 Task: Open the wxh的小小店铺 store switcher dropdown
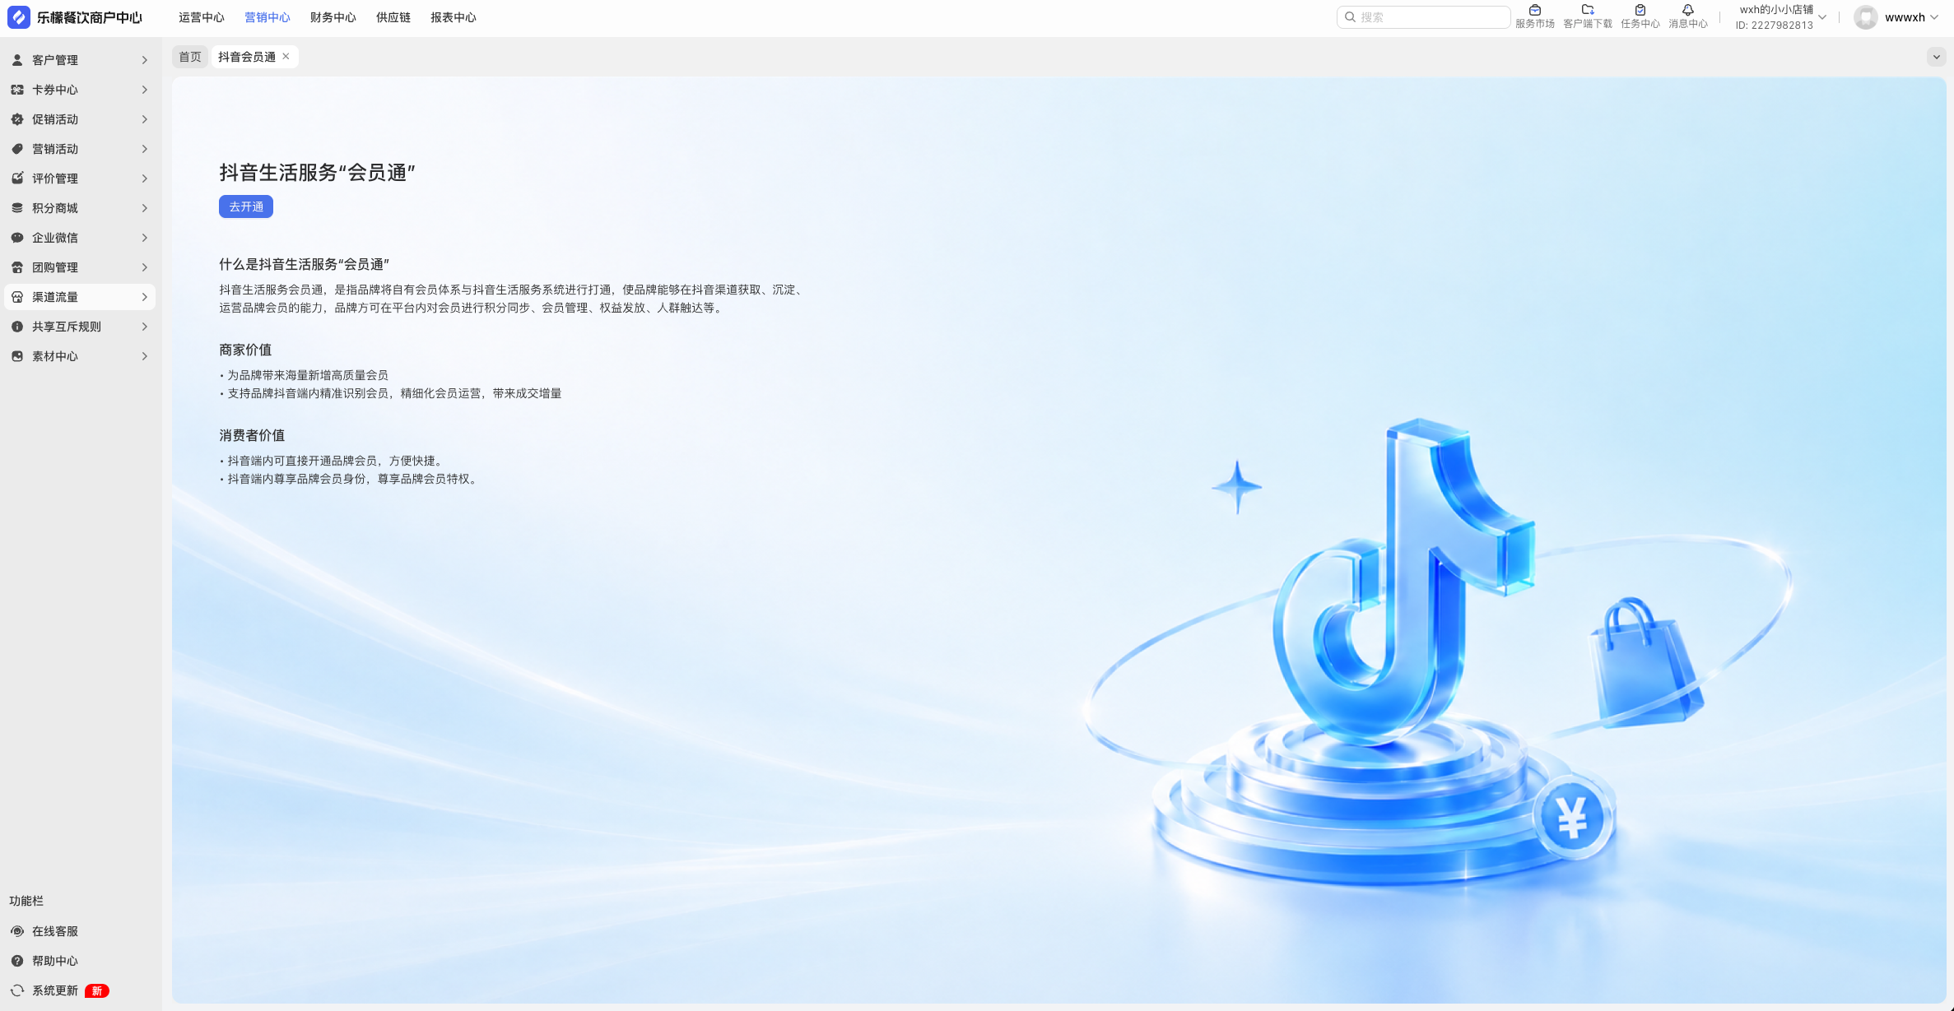pyautogui.click(x=1822, y=17)
